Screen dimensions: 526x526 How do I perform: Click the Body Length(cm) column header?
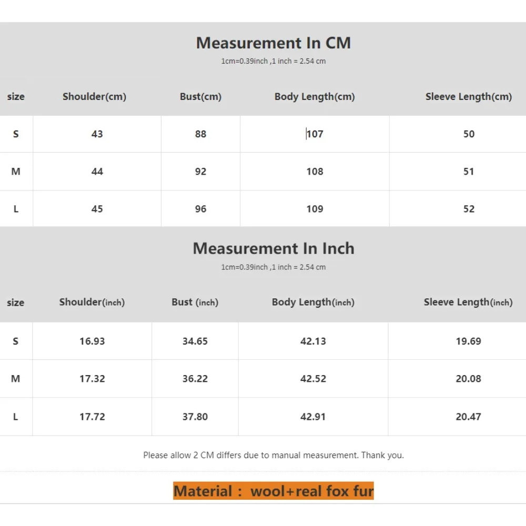(315, 97)
